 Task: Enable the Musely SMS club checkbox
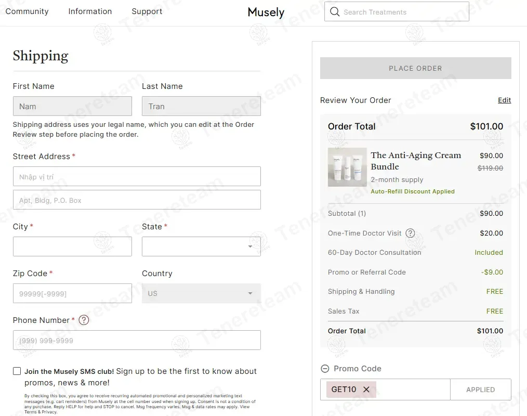(x=17, y=371)
